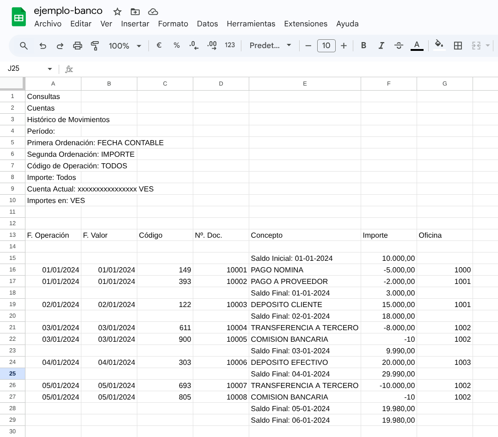
Task: Undo the last action
Action: (43, 46)
